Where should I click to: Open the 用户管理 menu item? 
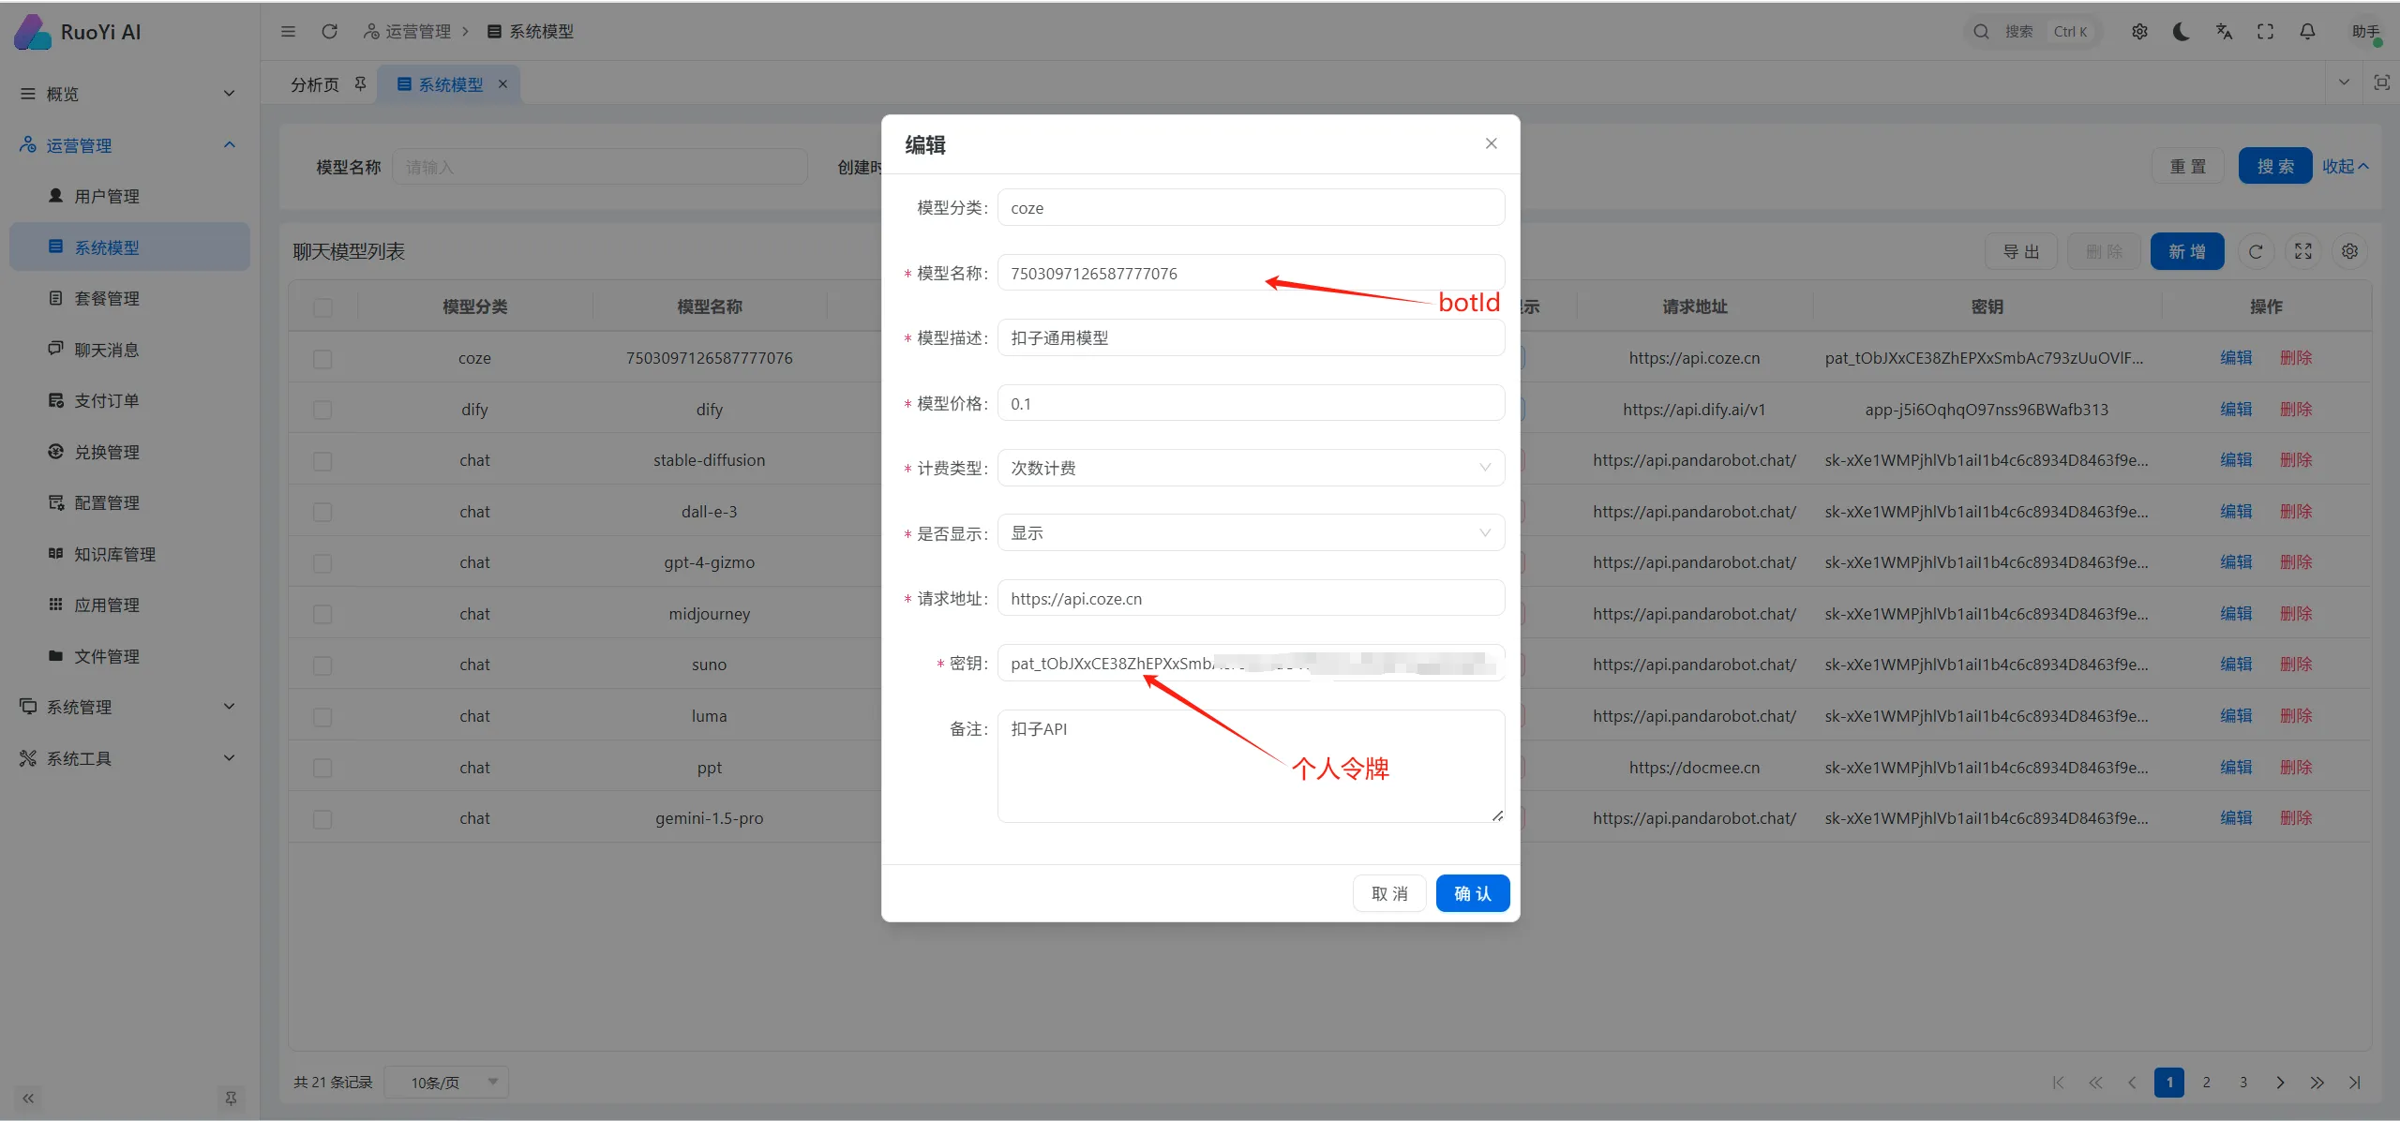pyautogui.click(x=107, y=196)
